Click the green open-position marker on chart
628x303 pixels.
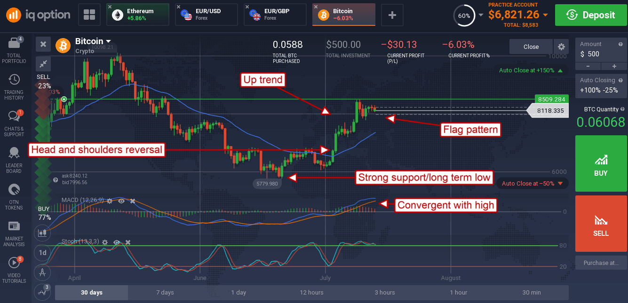tap(64, 99)
